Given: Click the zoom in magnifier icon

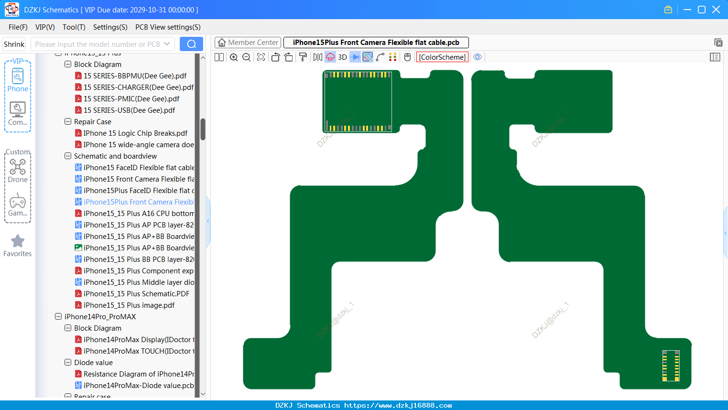Looking at the screenshot, I should click(x=234, y=57).
